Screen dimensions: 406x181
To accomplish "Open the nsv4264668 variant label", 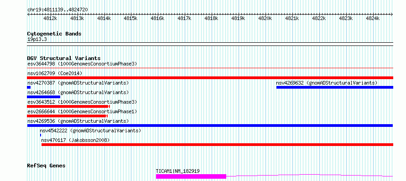I will click(78, 92).
